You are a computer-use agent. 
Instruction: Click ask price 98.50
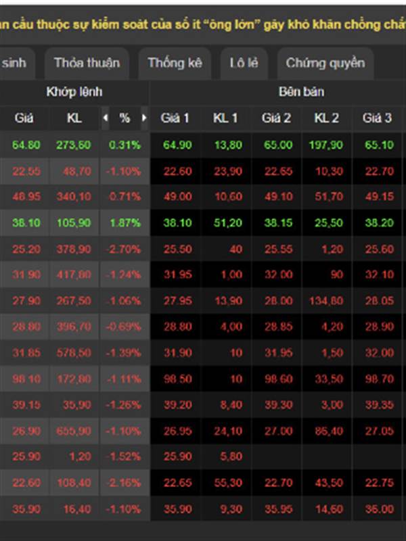[177, 379]
